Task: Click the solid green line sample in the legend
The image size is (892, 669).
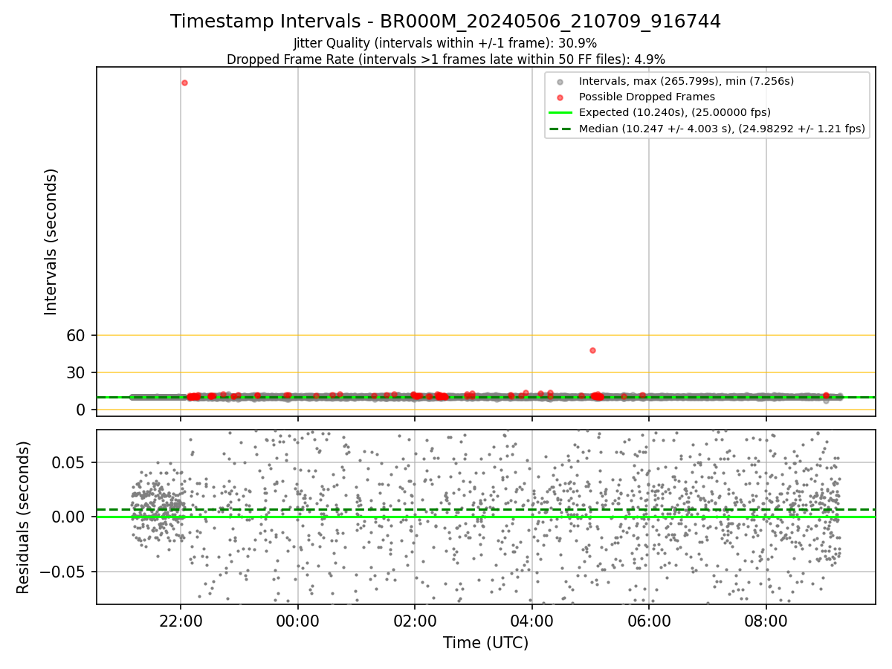Action: tap(560, 113)
